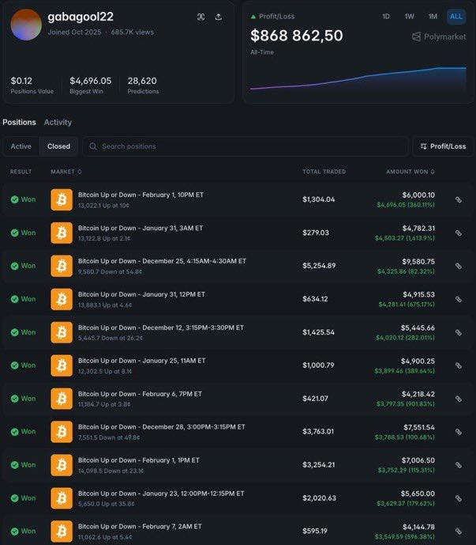Switch chart to 1W range
The width and height of the screenshot is (476, 545).
tap(410, 17)
